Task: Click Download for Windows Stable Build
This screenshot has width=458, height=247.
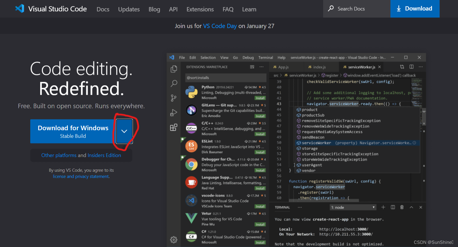Action: pos(73,131)
